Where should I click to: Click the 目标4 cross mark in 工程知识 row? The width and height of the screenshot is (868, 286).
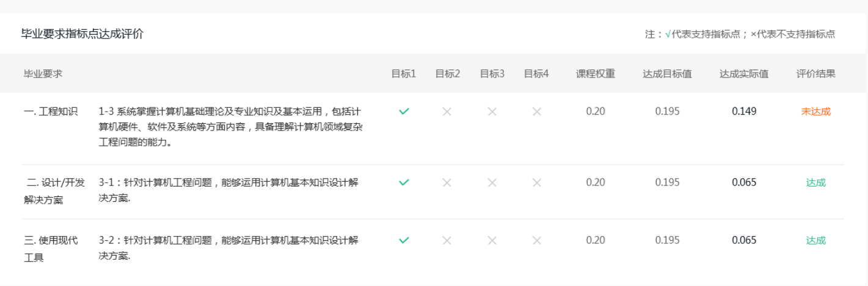pos(537,112)
